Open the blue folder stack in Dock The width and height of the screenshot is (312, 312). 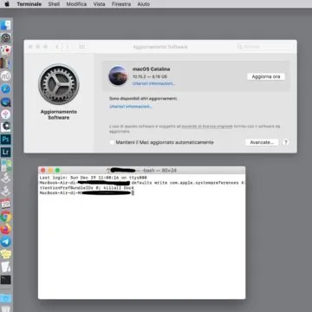pos(5,298)
